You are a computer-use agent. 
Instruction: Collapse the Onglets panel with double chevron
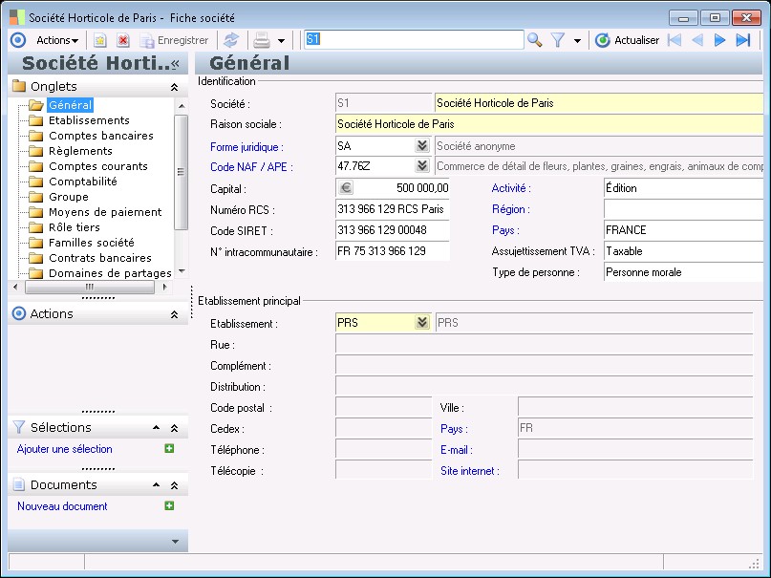(x=174, y=87)
